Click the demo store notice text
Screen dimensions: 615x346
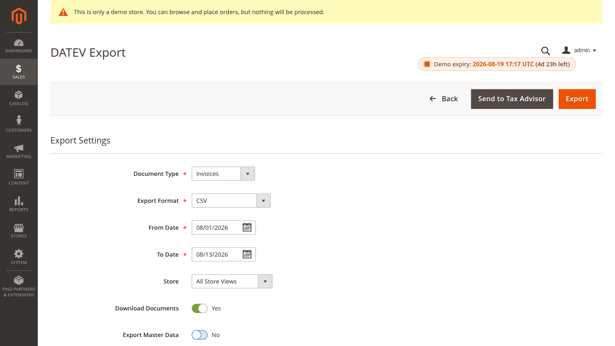pos(199,12)
